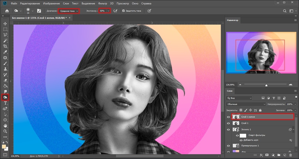Hide the Эллипс 1 layer

pos(228,129)
